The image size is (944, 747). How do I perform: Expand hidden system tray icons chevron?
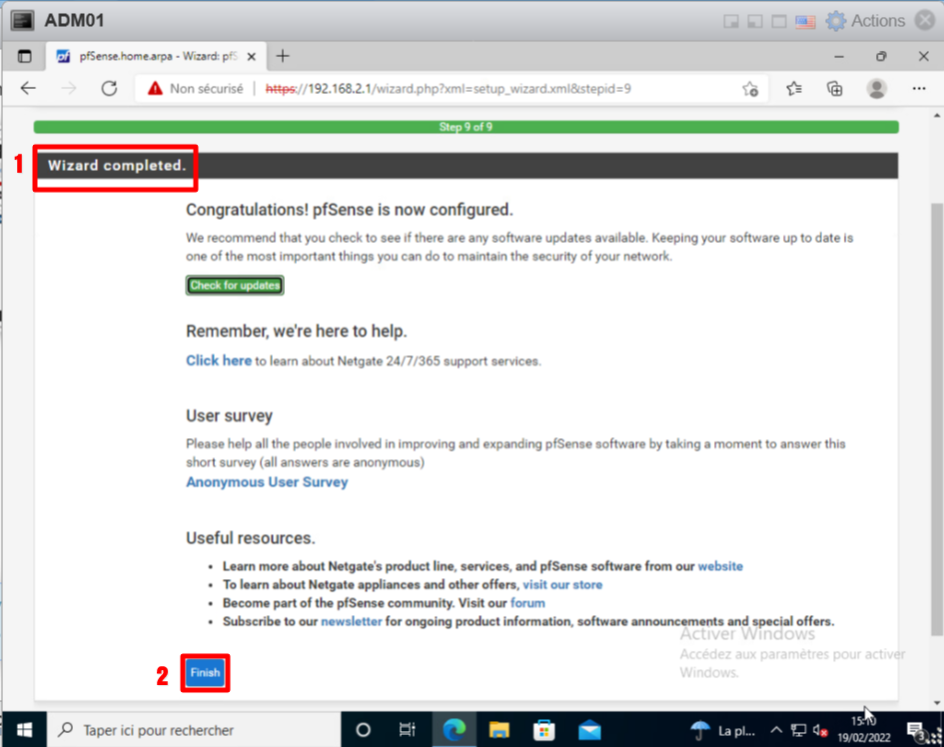click(x=778, y=730)
